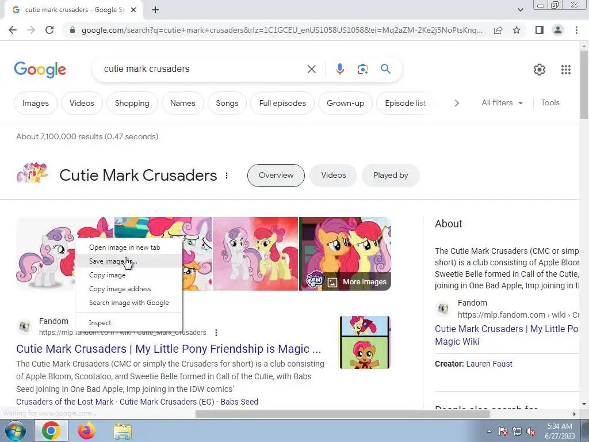This screenshot has width=589, height=442.
Task: Select Copy image address
Action: (x=129, y=289)
